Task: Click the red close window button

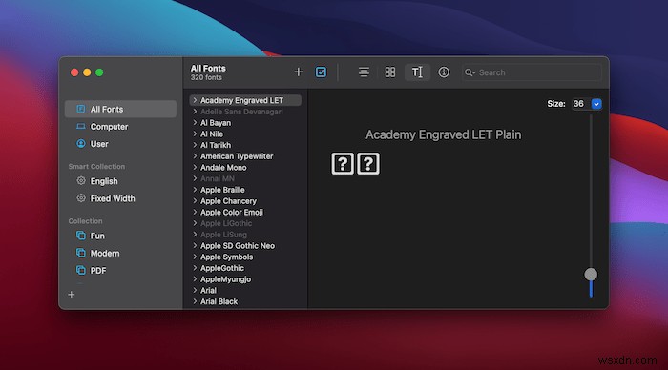Action: click(x=74, y=72)
